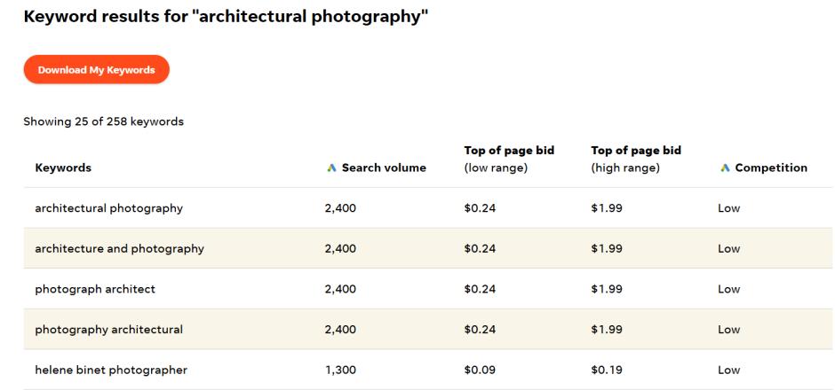The image size is (835, 390).
Task: Click the Google Ads icon beside Search volume
Action: click(331, 168)
